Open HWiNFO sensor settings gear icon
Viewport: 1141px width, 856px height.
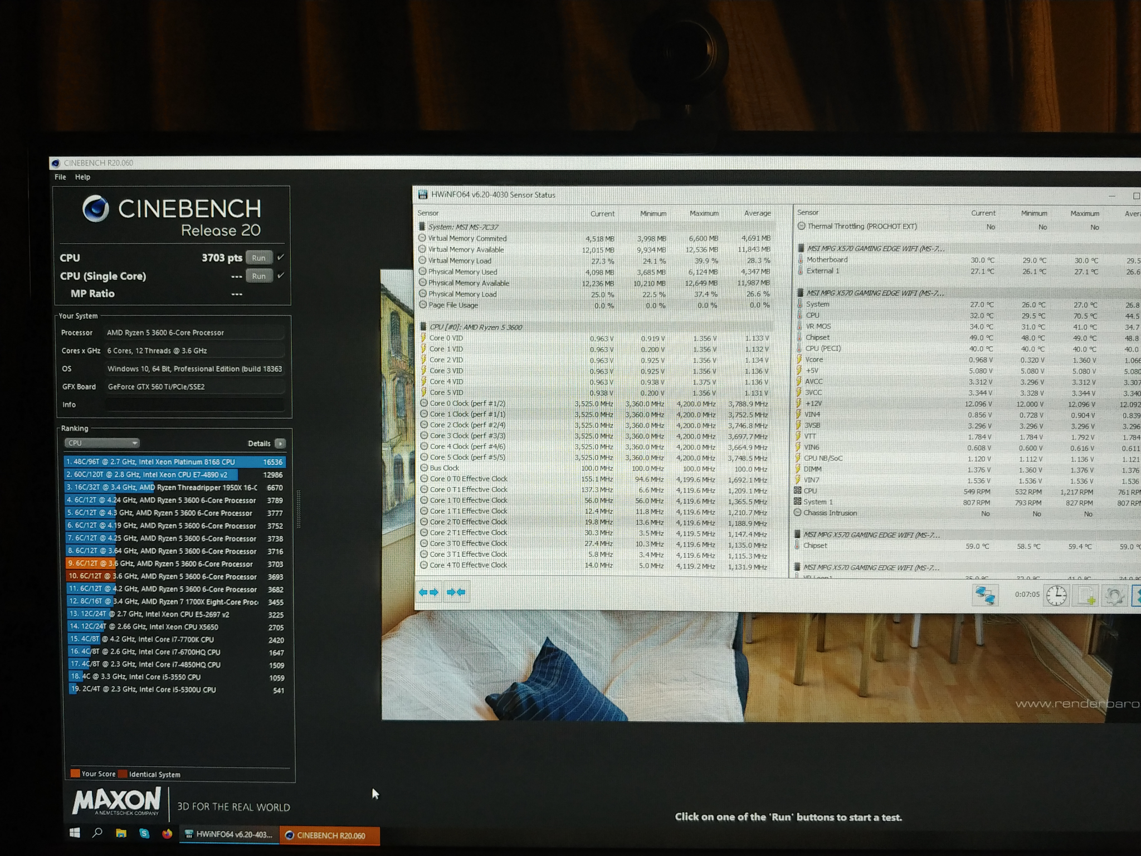[1114, 596]
